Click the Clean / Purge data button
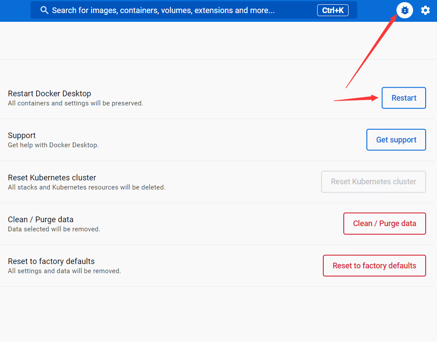The image size is (437, 342). pos(385,223)
